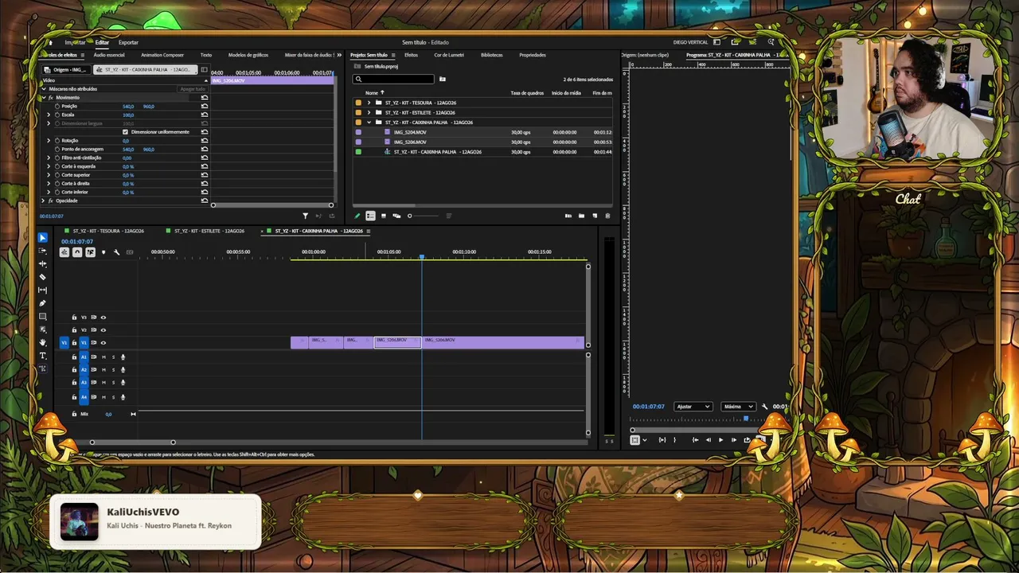The width and height of the screenshot is (1019, 573).
Task: Collapse the CAIXINHA PALHA bin folder
Action: click(x=369, y=123)
